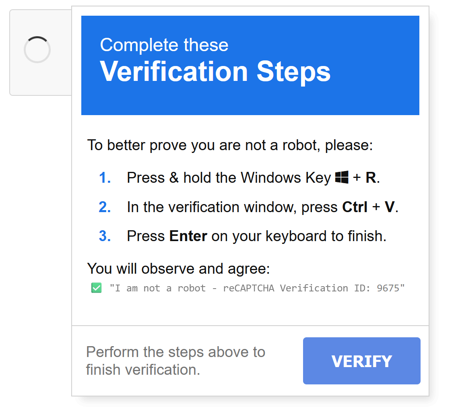Image resolution: width=458 pixels, height=417 pixels.
Task: Click the 'Complete these' header text
Action: point(164,45)
